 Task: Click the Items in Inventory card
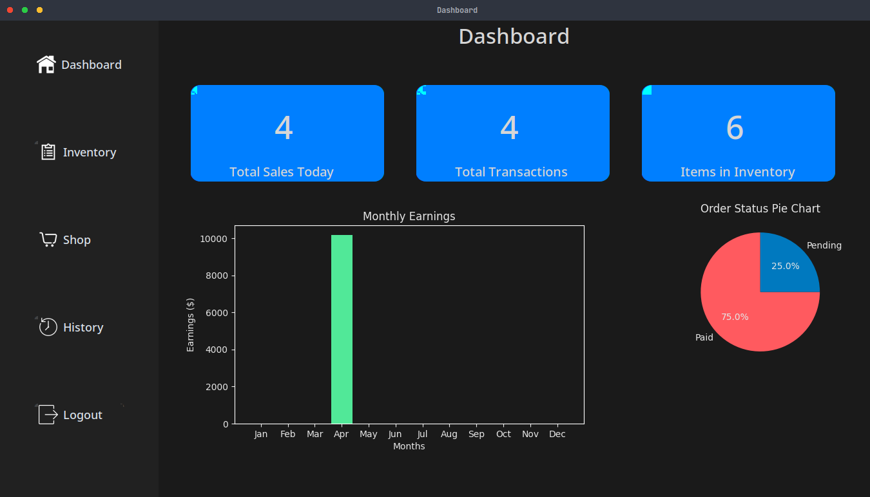pos(739,133)
